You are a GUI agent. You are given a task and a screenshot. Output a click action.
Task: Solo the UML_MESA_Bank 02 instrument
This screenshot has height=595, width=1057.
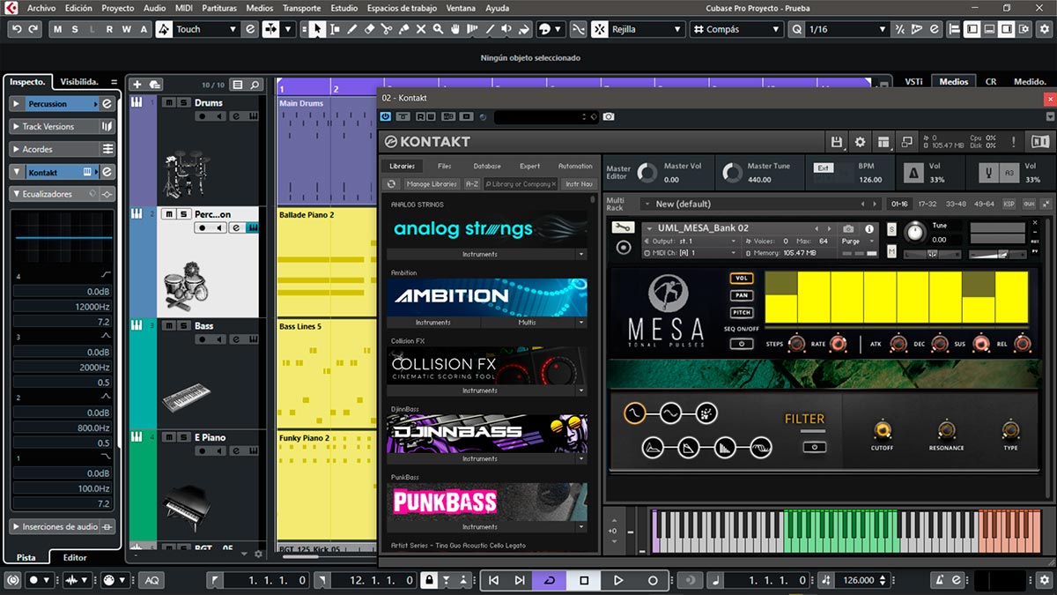(891, 230)
